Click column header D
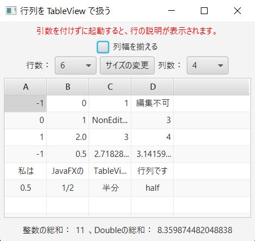 pyautogui.click(x=152, y=87)
